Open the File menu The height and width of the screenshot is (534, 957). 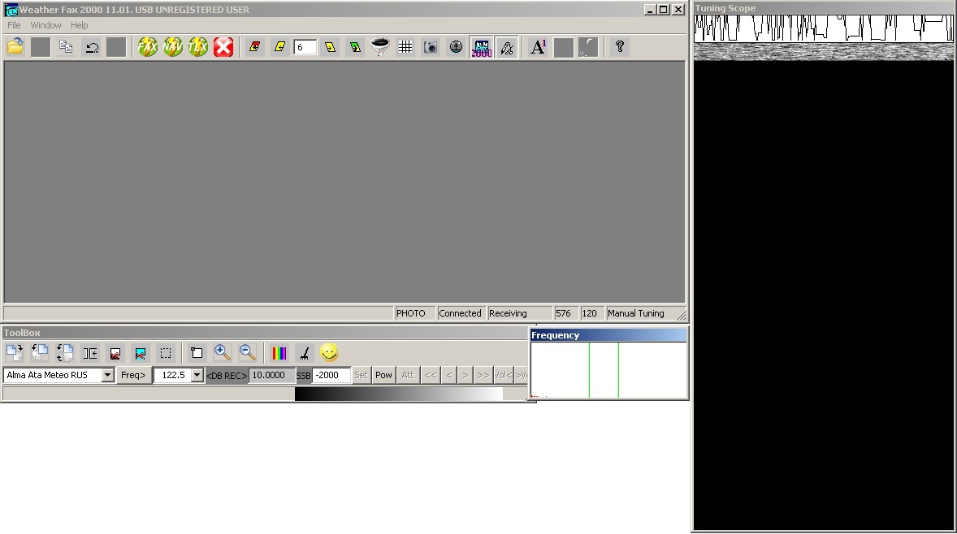click(14, 25)
